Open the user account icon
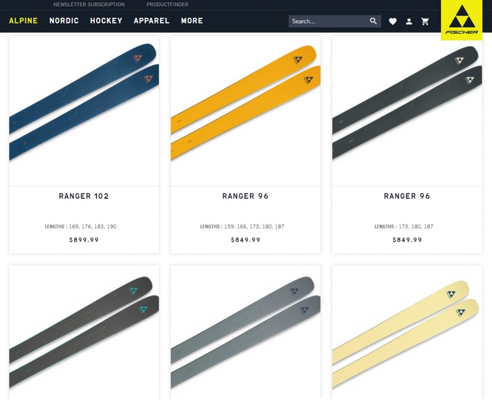Screen dimensions: 492x420 tap(409, 21)
